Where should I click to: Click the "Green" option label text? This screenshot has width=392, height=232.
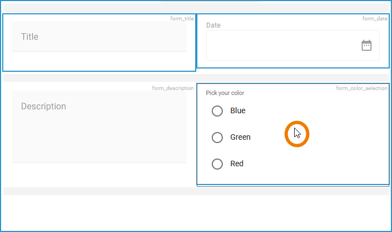241,138
